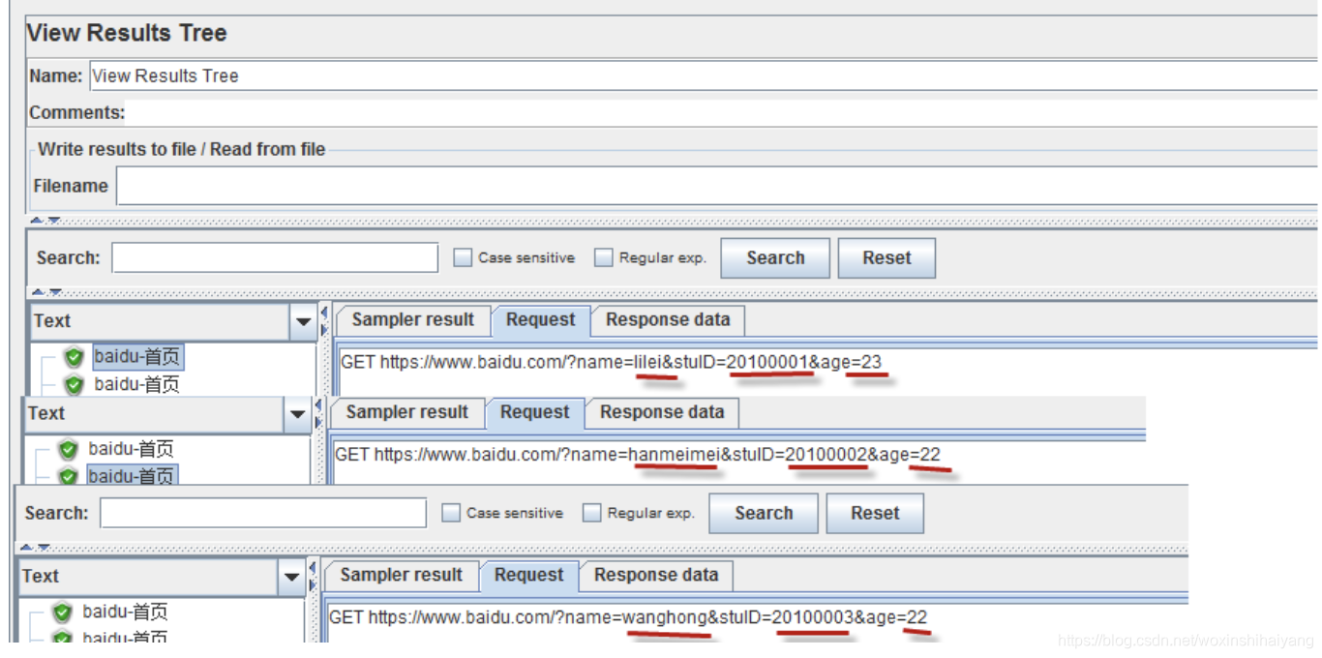Click the GET request text with name=lilei
The width and height of the screenshot is (1322, 658).
tap(612, 363)
